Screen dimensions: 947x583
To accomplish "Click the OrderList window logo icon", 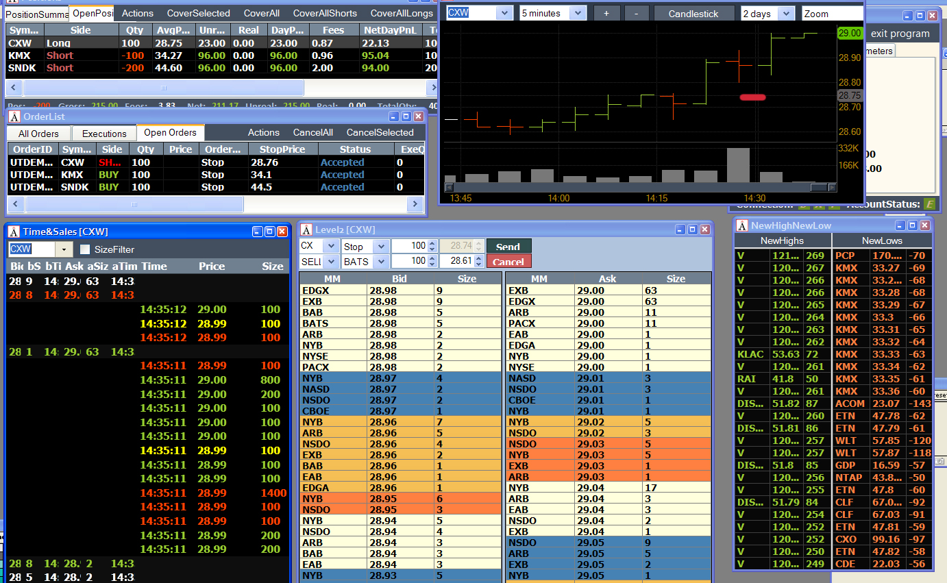I will pos(14,116).
